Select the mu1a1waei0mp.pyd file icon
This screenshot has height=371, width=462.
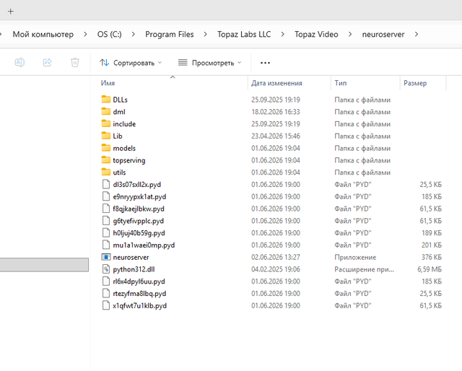[x=106, y=245]
